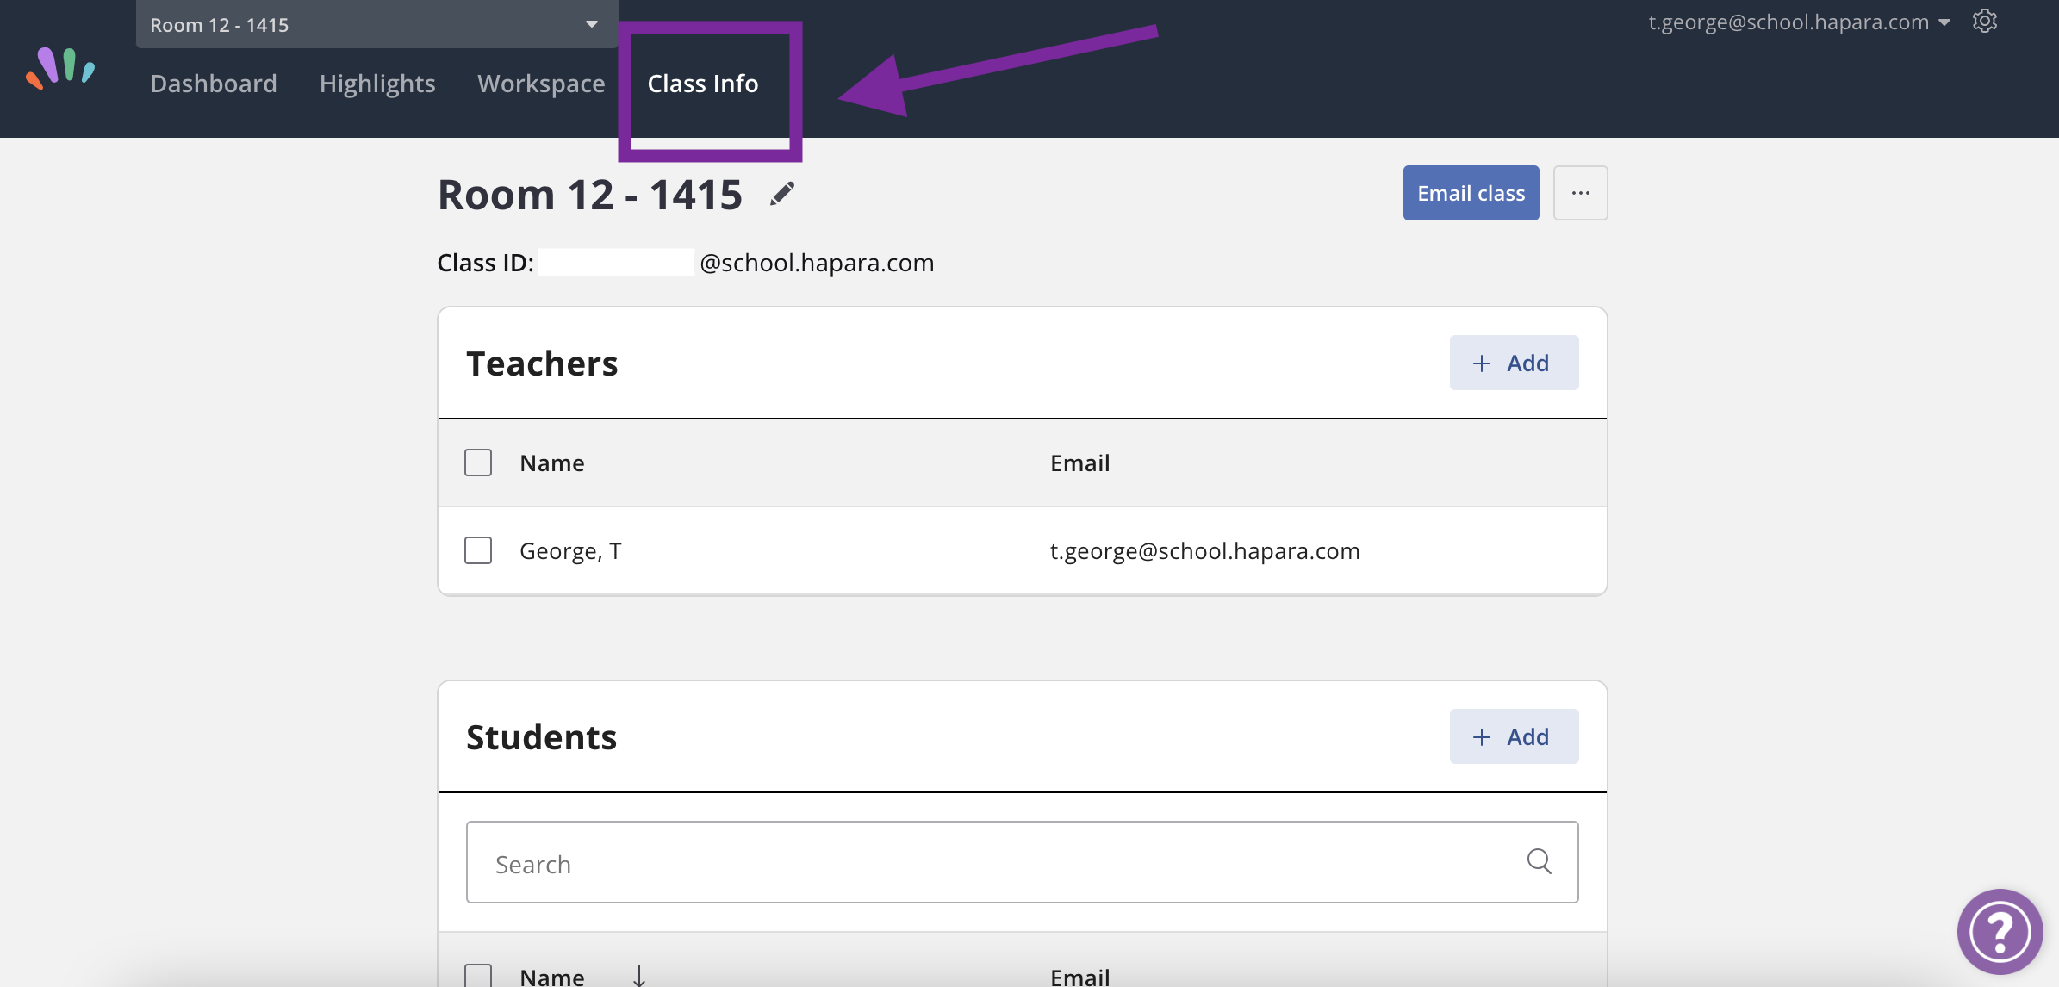Check the select-all students checkbox
2059x987 pixels.
point(477,974)
